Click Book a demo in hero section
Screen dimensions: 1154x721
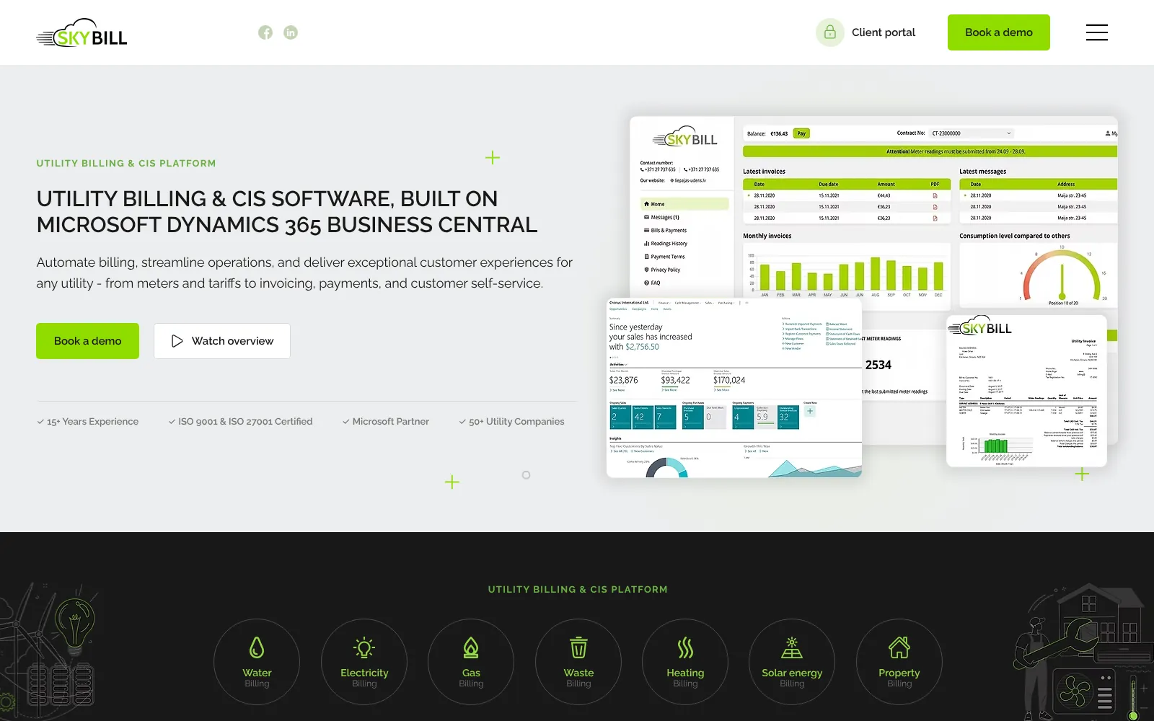(88, 341)
